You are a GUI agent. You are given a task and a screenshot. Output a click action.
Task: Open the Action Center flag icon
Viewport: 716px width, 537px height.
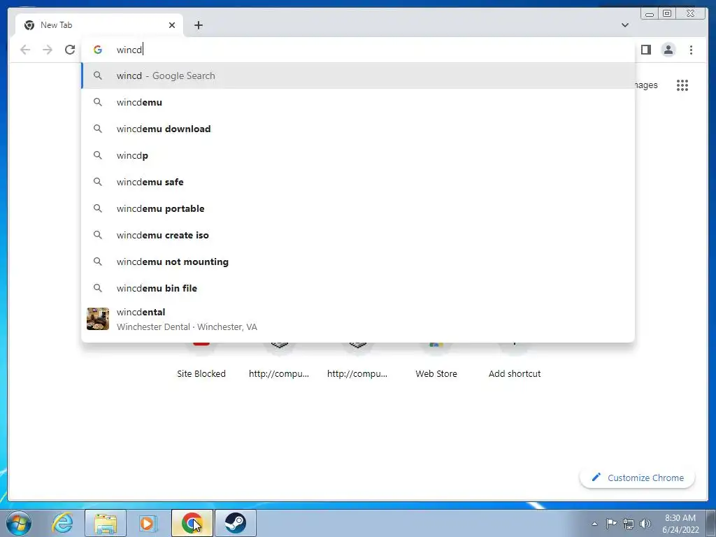tap(611, 523)
